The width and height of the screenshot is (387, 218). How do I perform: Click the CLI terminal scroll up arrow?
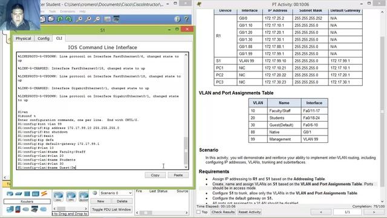(x=186, y=55)
